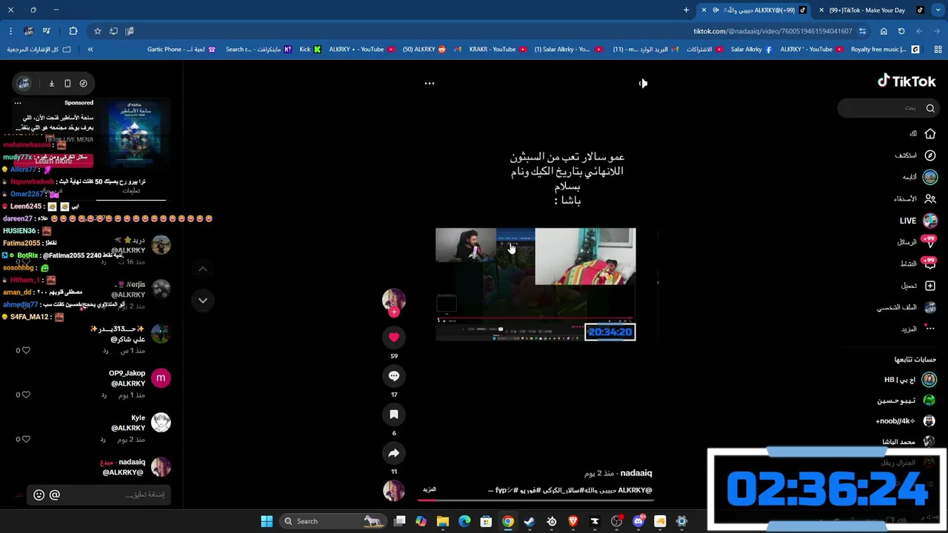Screen dimensions: 948x533
Task: Reload the page with the refresh icon
Action: (x=901, y=31)
